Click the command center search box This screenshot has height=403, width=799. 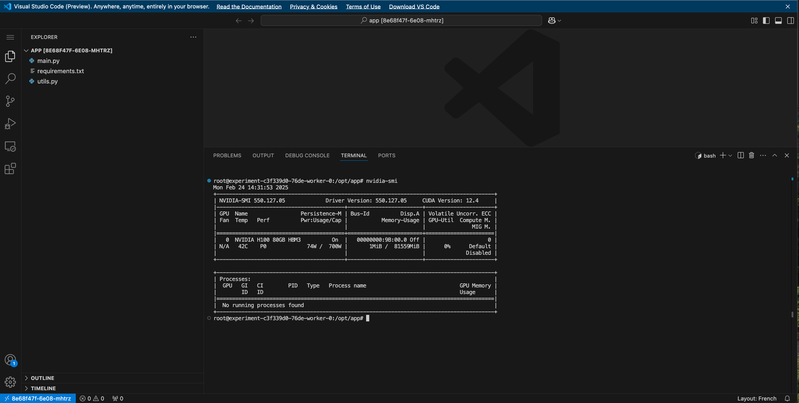point(401,21)
